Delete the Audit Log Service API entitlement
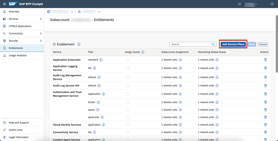 tap(265, 85)
